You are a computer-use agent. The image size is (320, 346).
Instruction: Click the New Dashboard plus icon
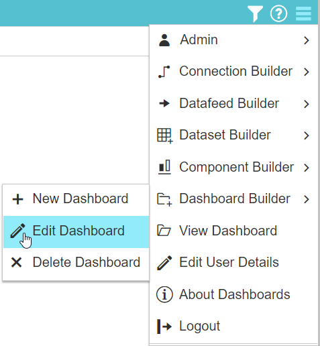click(x=17, y=199)
